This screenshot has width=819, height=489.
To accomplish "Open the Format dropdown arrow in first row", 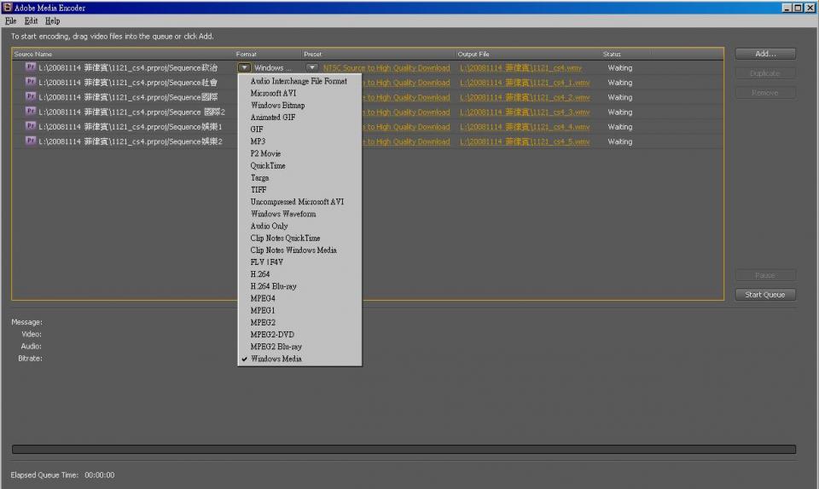I will coord(244,67).
